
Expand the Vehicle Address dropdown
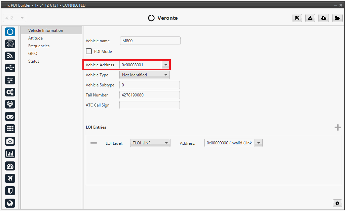(x=165, y=65)
